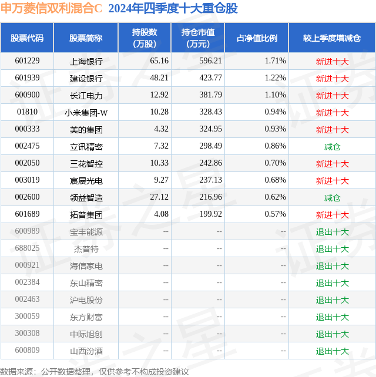The height and width of the screenshot is (377, 376).
Task: Click 宸展光电 market value 237.13
Action: [210, 180]
